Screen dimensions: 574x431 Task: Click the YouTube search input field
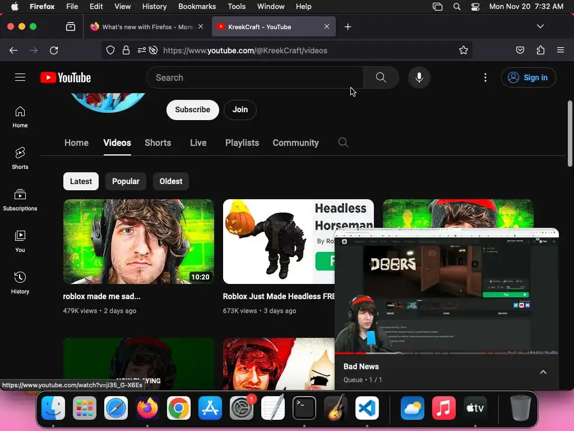(254, 77)
